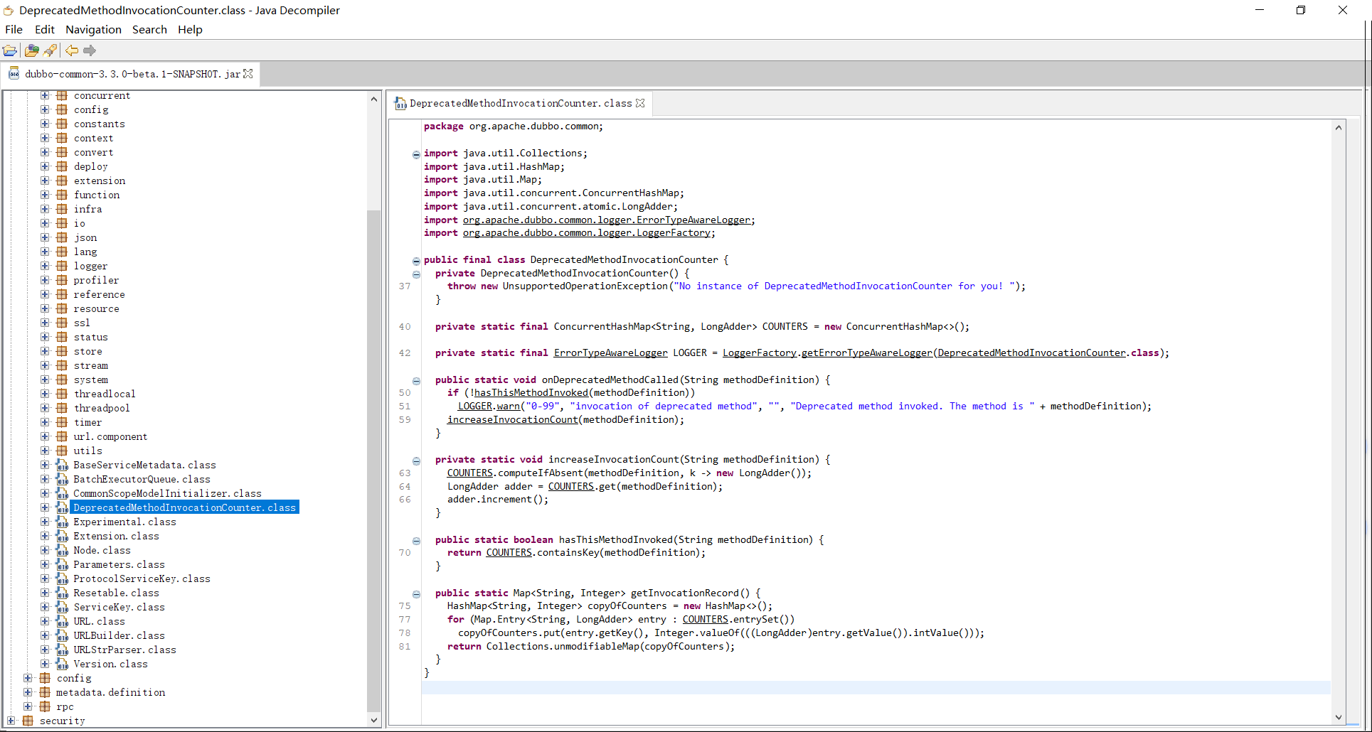This screenshot has height=732, width=1372.
Task: Select Parameters.class in the tree
Action: 119,564
